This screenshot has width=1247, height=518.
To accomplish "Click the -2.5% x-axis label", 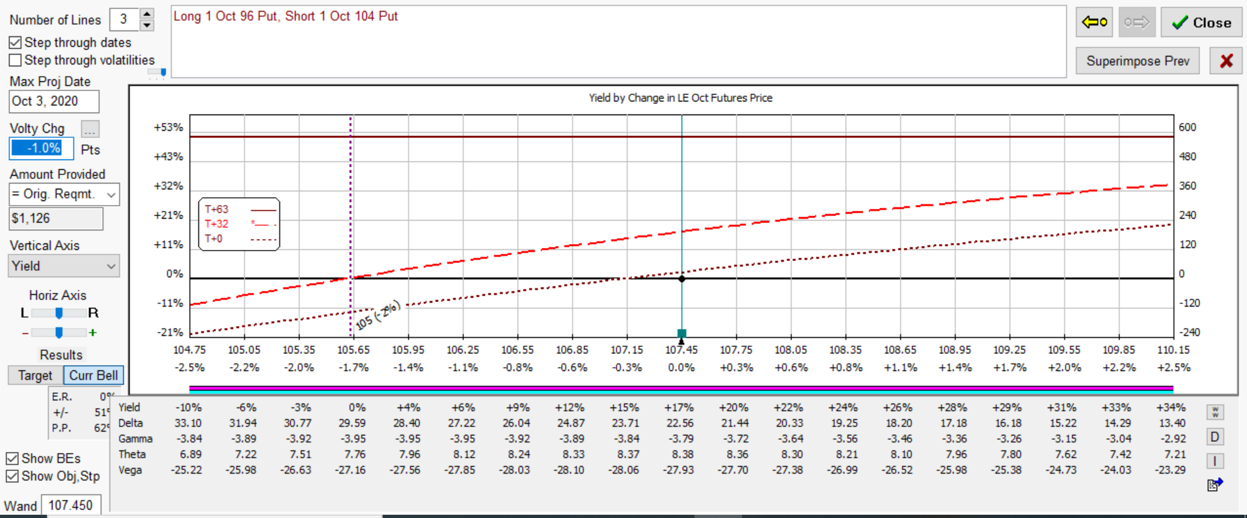I will pos(189,368).
